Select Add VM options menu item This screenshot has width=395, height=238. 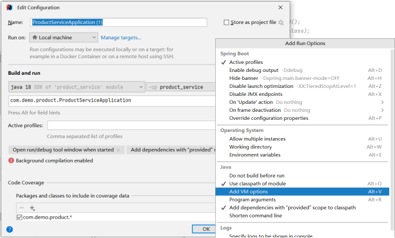(x=303, y=192)
